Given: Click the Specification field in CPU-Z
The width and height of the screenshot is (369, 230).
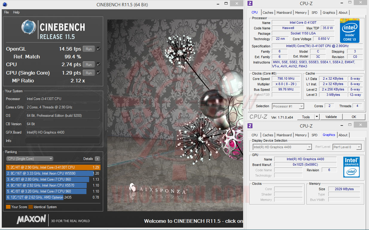Looking at the screenshot, I should pos(317,46).
